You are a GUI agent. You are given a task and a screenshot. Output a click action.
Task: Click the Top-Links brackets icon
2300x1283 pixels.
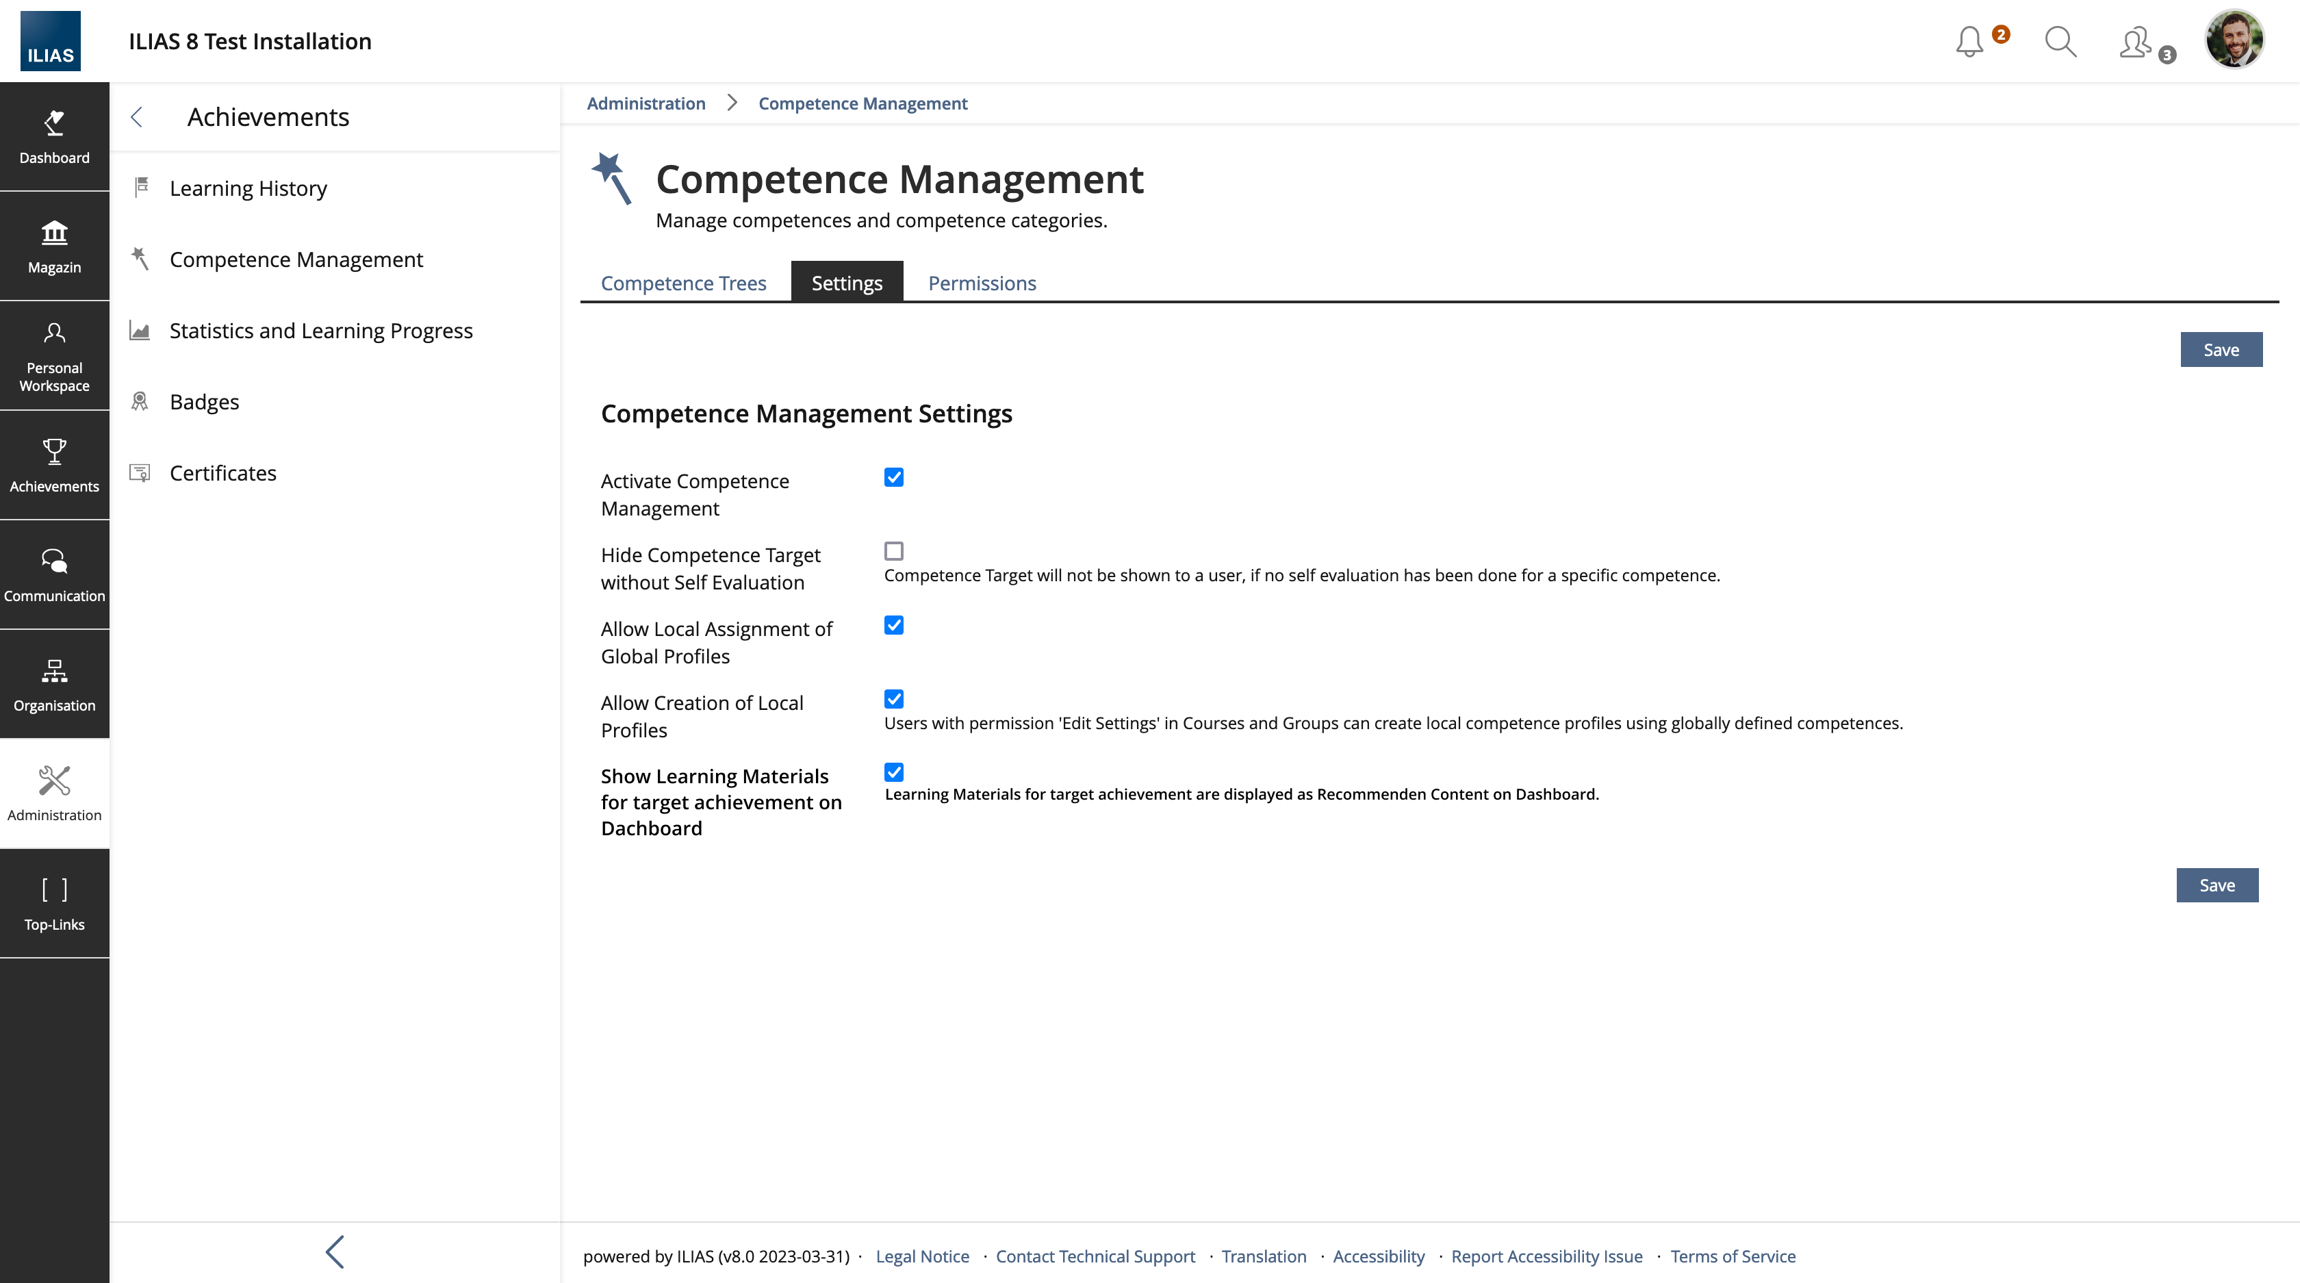point(55,902)
